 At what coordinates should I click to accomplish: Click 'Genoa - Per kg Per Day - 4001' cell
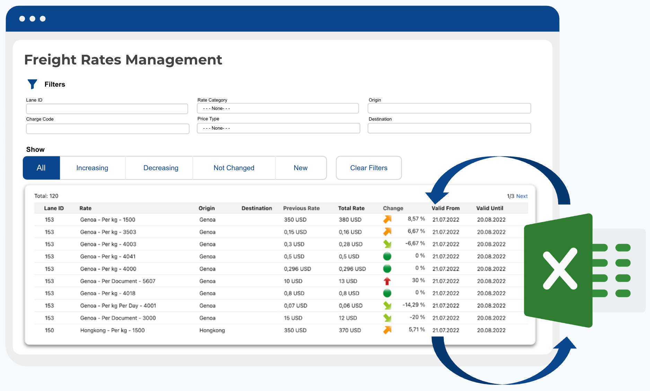coord(118,306)
